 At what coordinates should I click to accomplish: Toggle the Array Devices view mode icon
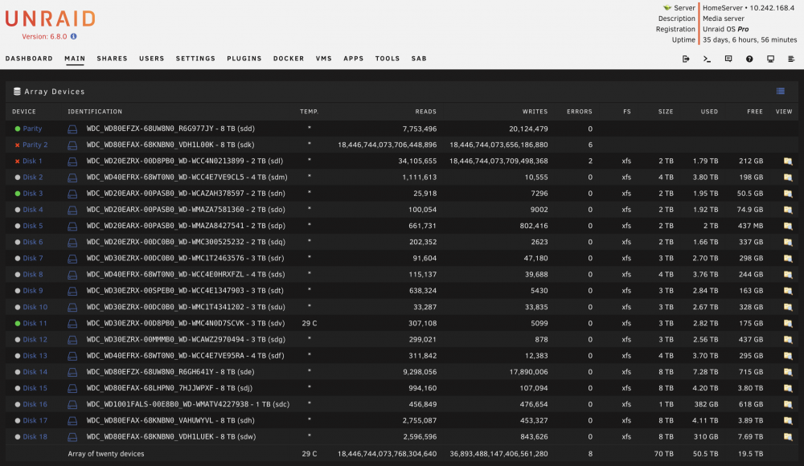pyautogui.click(x=781, y=92)
